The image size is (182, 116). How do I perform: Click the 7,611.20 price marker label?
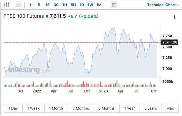pyautogui.click(x=169, y=42)
